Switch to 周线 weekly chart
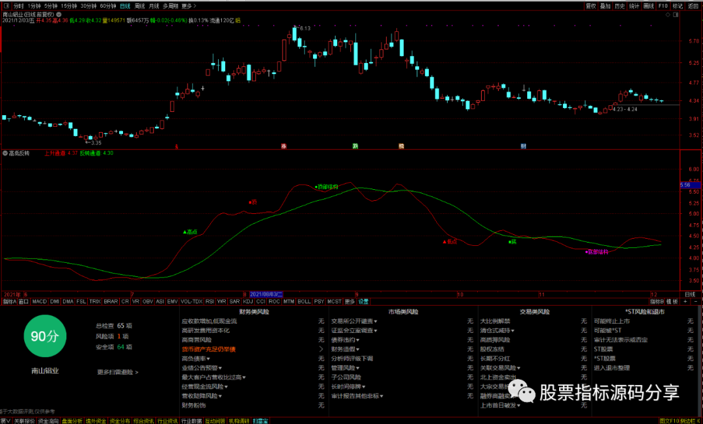The height and width of the screenshot is (424, 703). 140,6
